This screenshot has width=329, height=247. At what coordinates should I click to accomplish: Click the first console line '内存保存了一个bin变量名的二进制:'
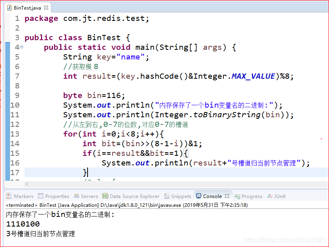click(x=60, y=214)
